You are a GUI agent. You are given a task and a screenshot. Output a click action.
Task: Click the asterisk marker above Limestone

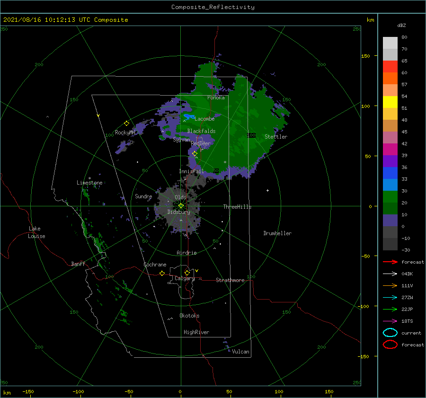pyautogui.click(x=89, y=178)
